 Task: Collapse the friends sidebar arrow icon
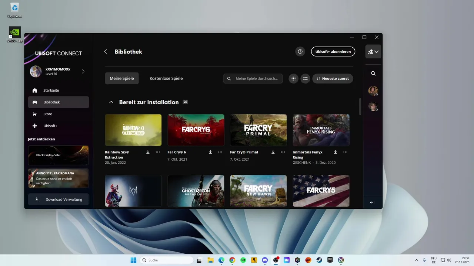[372, 202]
